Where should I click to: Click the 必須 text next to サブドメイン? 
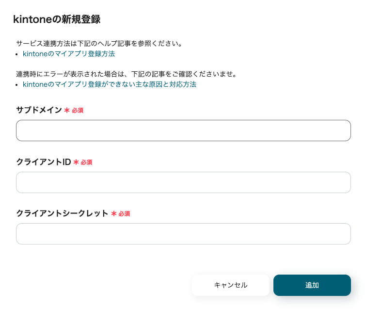click(x=78, y=111)
